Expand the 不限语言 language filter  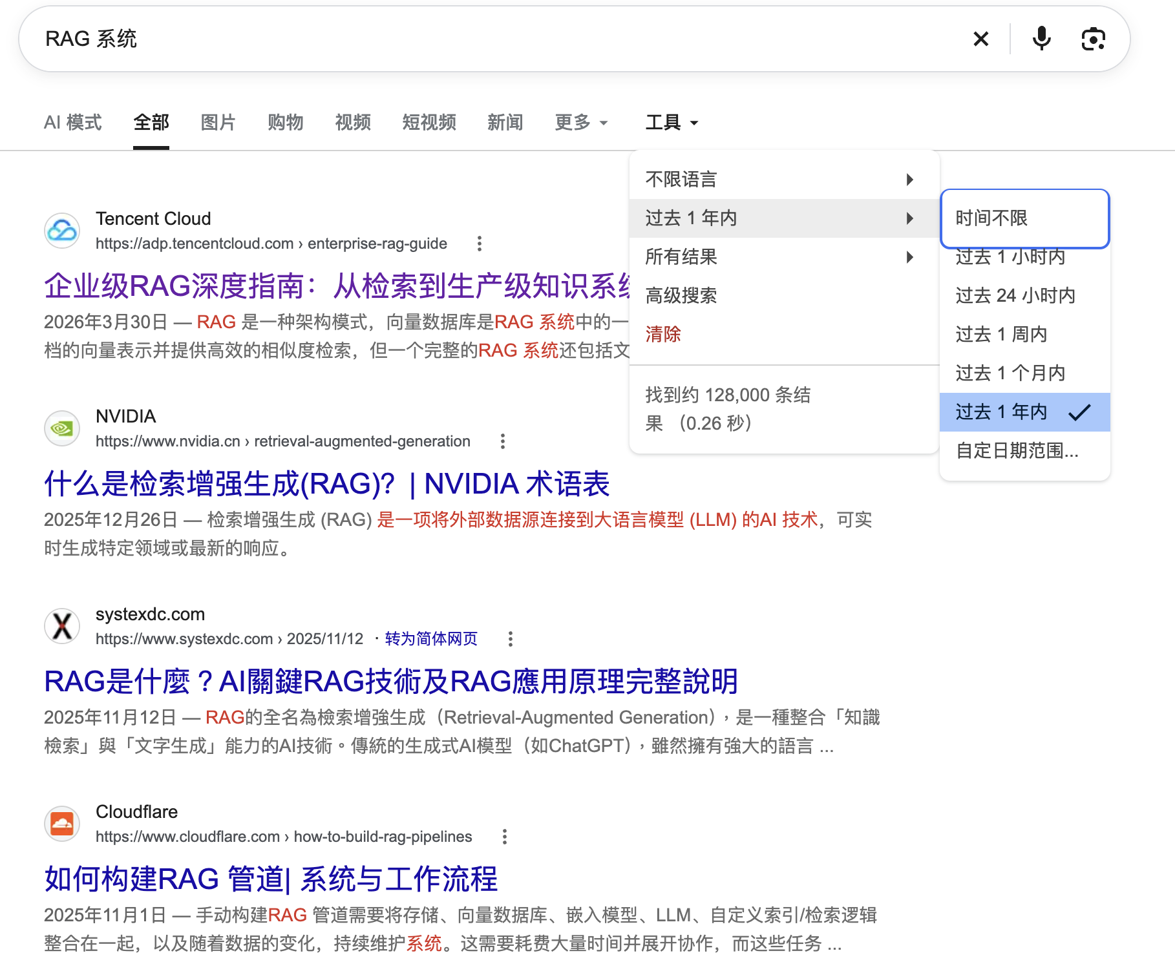(784, 179)
